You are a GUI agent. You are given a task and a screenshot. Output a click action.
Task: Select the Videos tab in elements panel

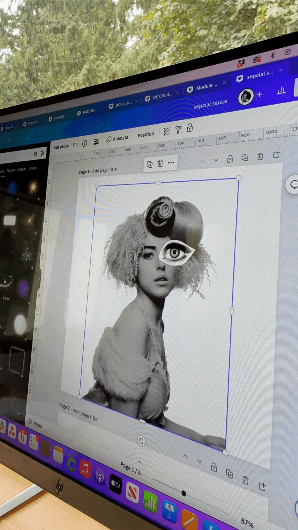(22, 169)
